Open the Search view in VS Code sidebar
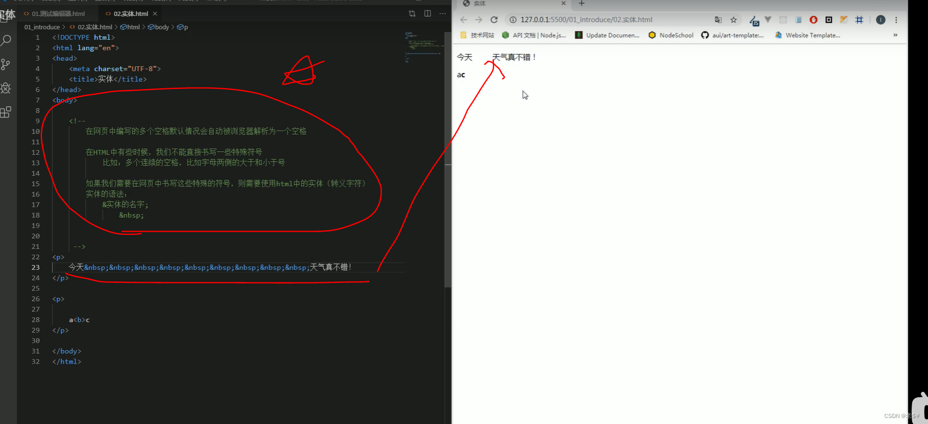 click(x=6, y=40)
